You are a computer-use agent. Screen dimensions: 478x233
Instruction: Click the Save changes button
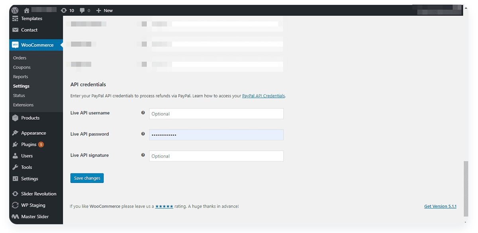coord(87,178)
